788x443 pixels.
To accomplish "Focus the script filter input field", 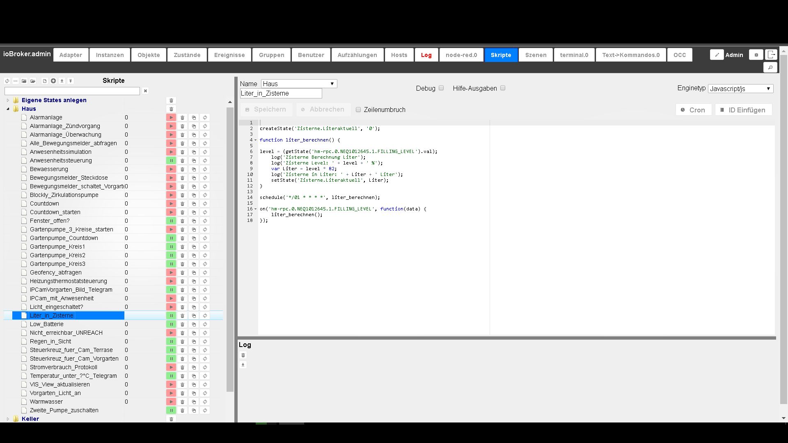I will pyautogui.click(x=72, y=91).
